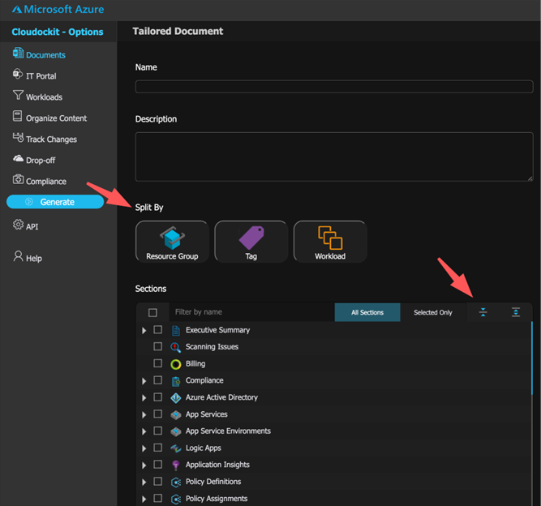
Task: Check the App Service Environments checkbox
Action: pos(157,431)
